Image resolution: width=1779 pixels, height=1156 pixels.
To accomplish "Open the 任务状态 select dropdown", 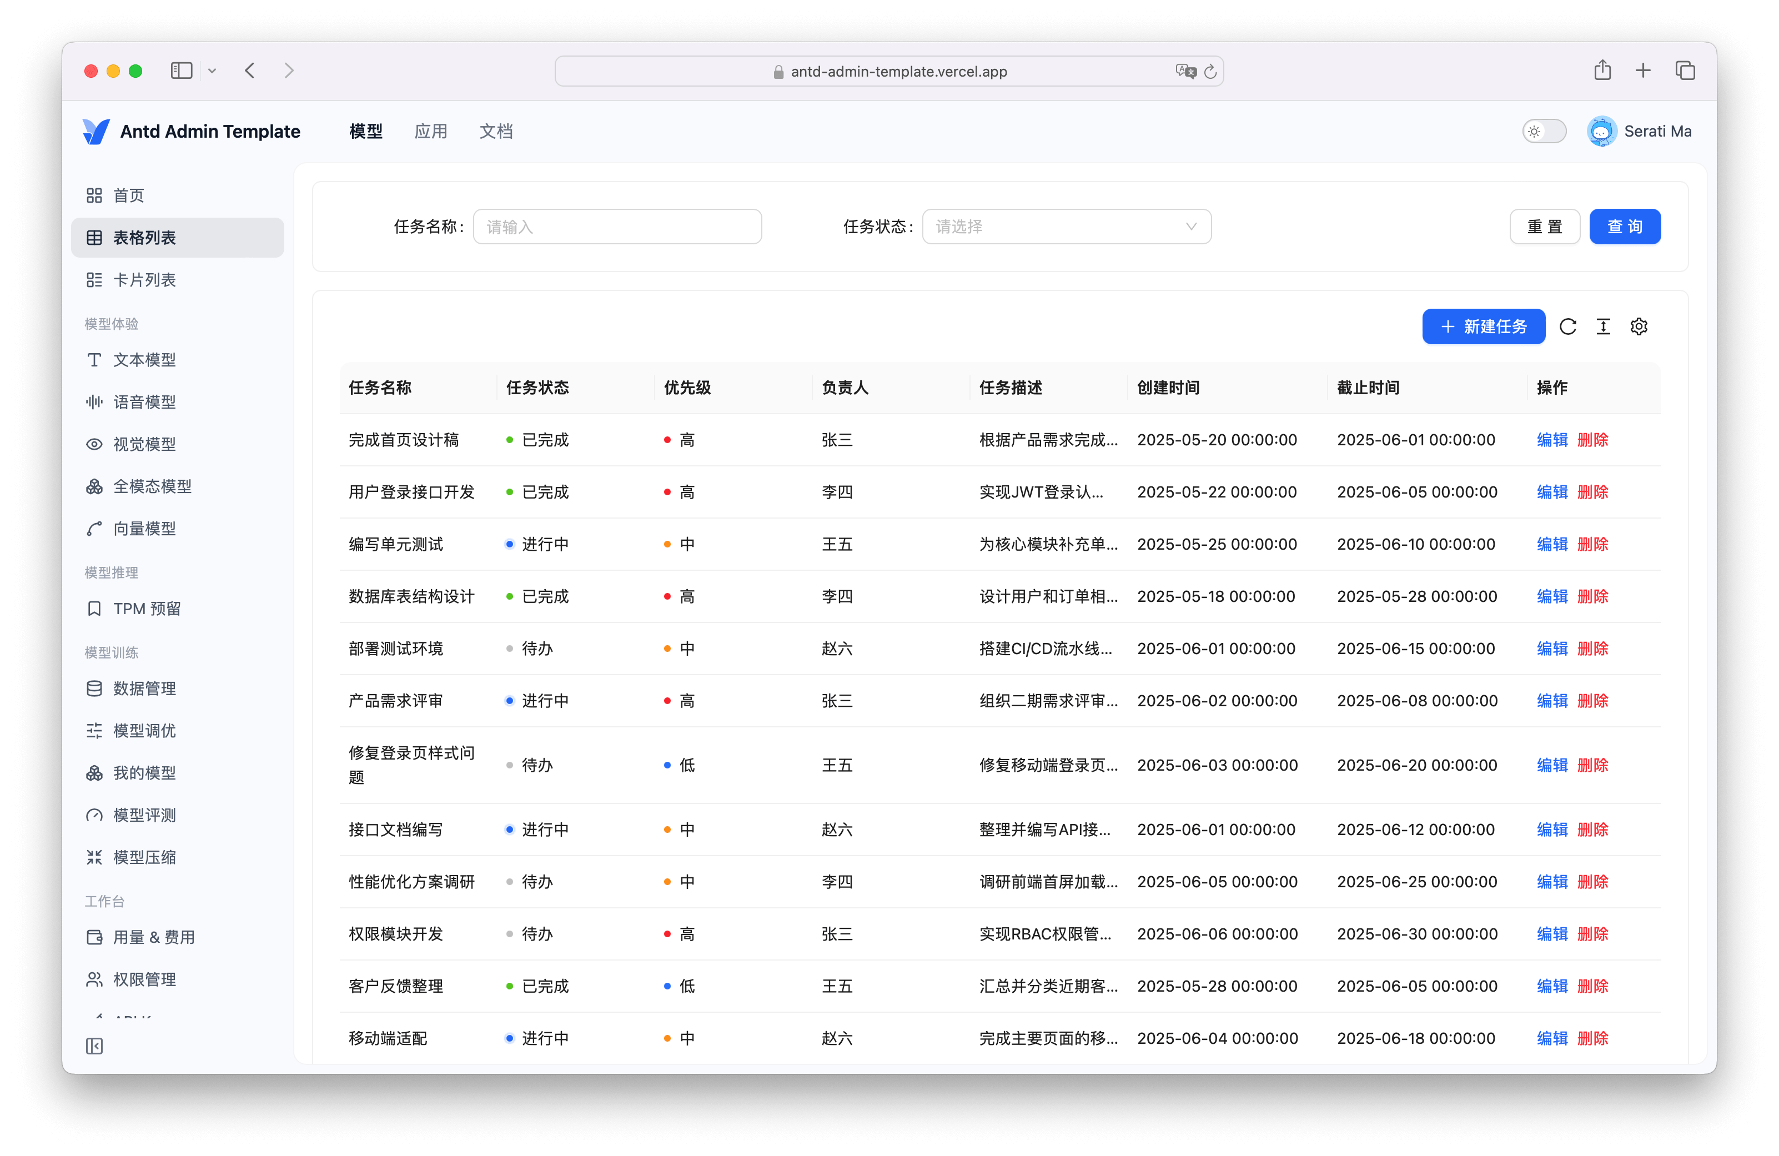I will pos(1067,227).
